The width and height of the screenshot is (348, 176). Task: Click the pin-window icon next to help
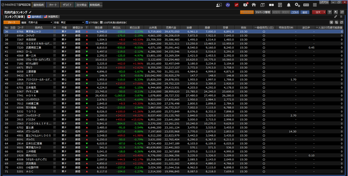[x=336, y=12]
